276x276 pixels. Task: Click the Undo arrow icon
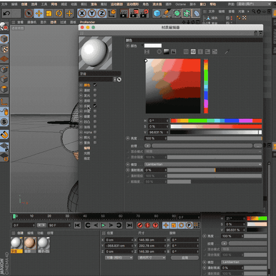click(x=7, y=13)
